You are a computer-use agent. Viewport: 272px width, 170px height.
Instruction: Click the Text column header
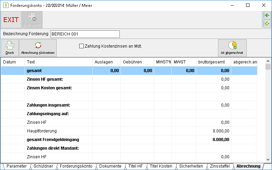tap(58, 62)
